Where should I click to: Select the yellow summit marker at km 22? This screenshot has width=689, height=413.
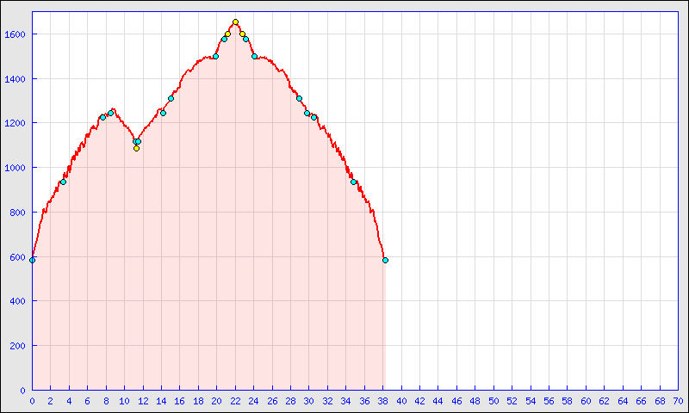coord(235,22)
